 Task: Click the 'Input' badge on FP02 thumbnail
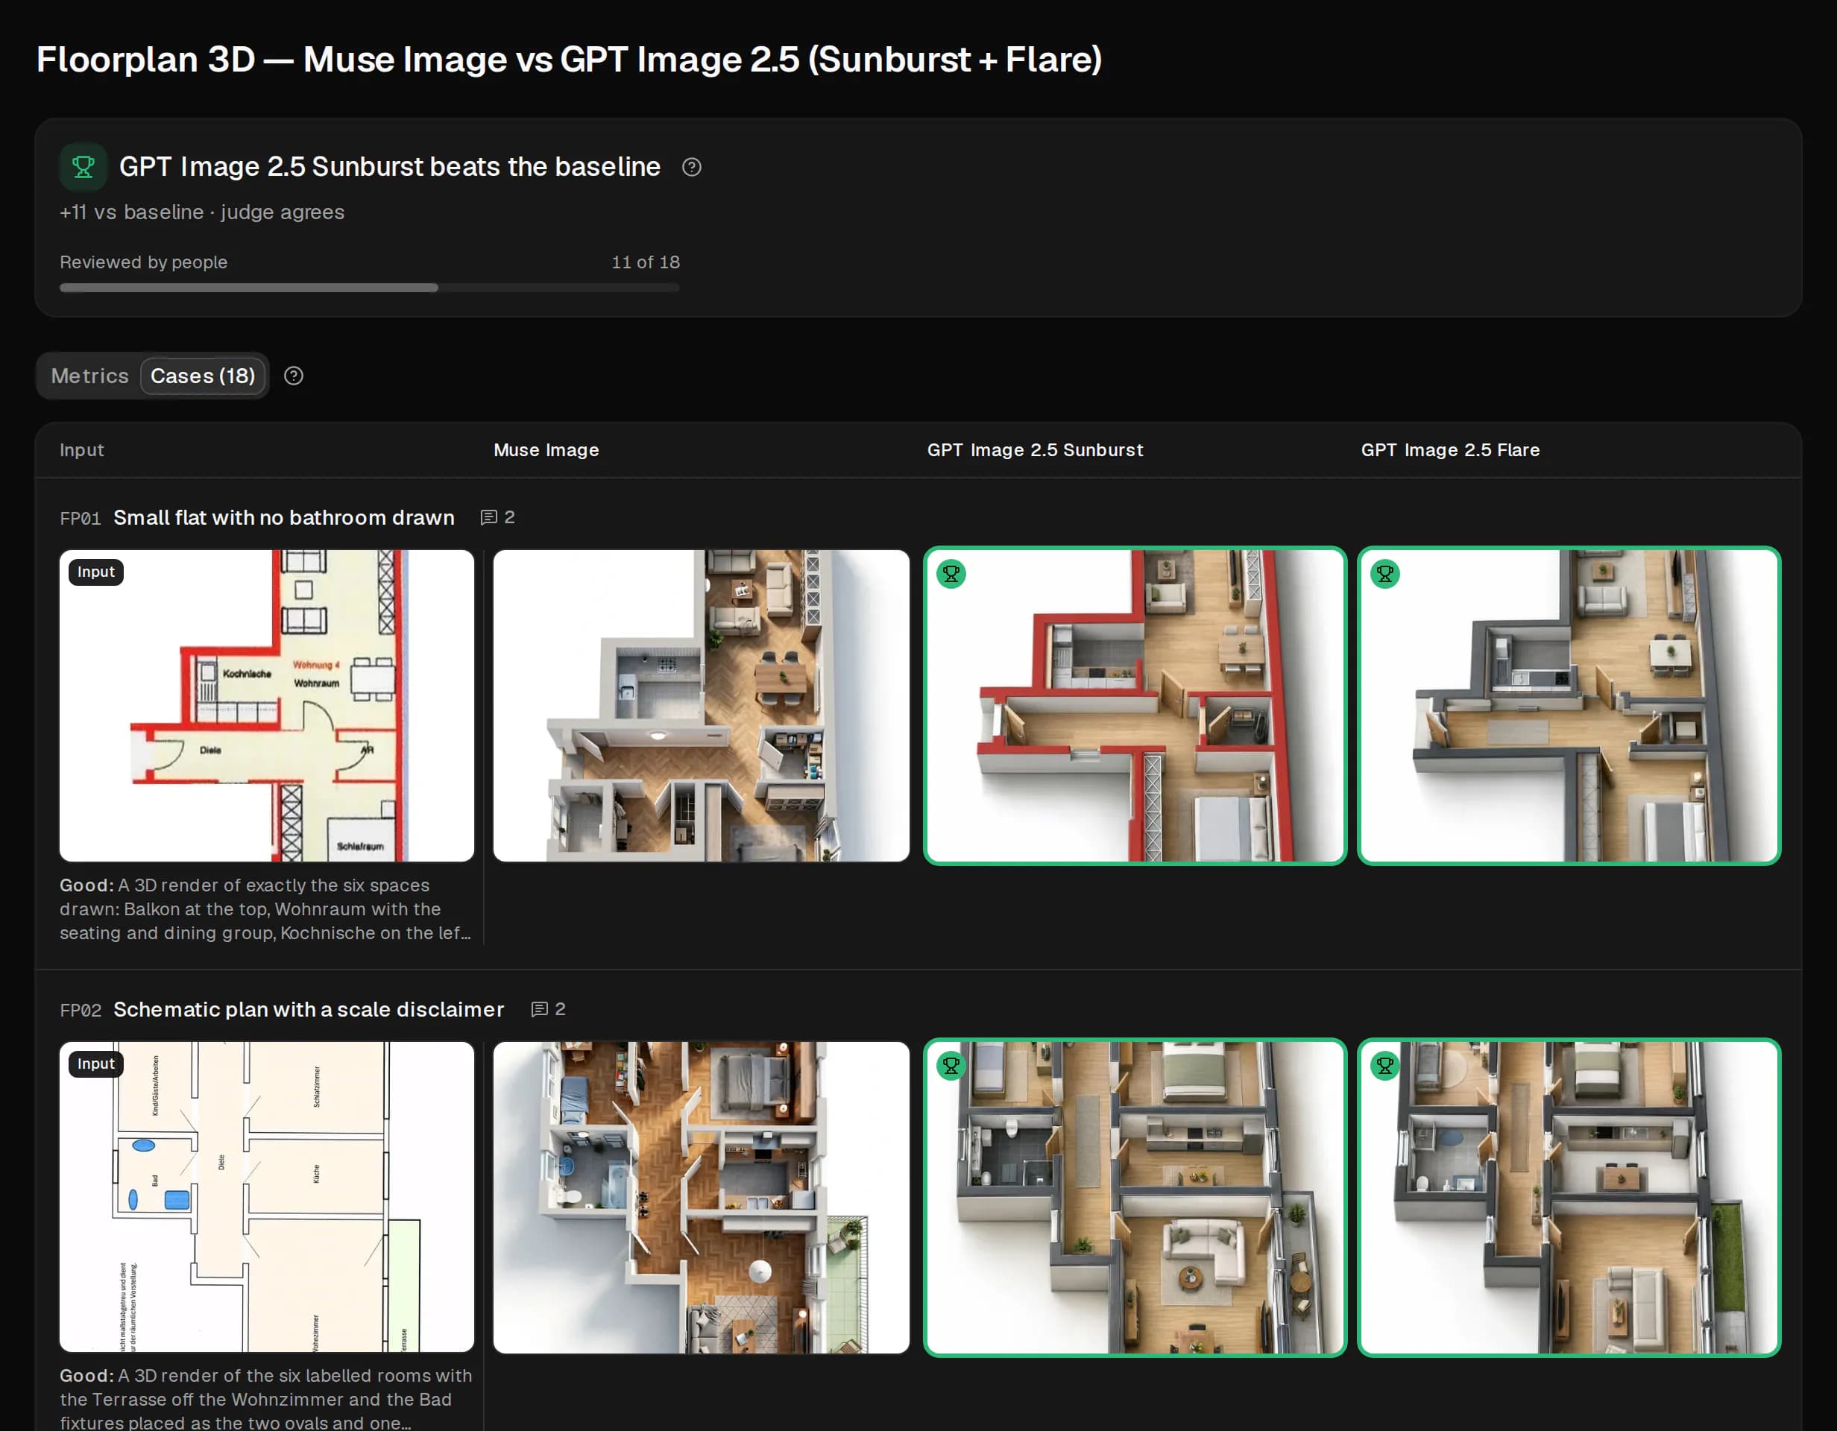[96, 1064]
